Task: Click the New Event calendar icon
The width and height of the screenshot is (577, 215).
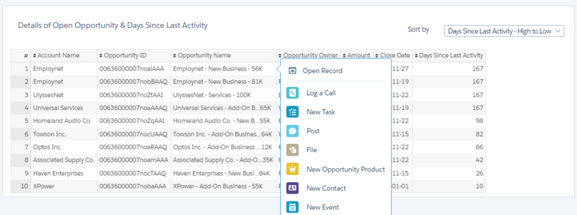Action: pyautogui.click(x=292, y=207)
